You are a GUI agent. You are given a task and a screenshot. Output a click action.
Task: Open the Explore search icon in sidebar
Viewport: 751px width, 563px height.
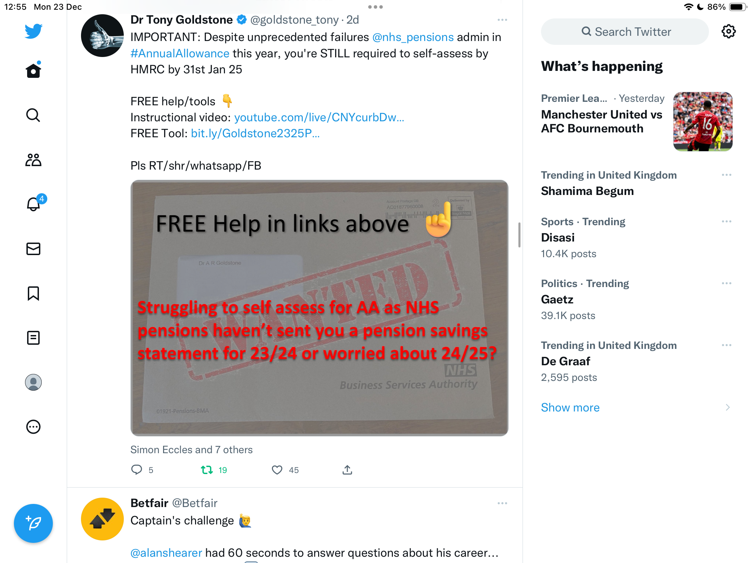point(33,115)
